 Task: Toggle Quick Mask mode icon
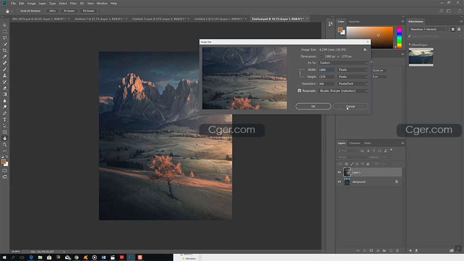pyautogui.click(x=5, y=171)
